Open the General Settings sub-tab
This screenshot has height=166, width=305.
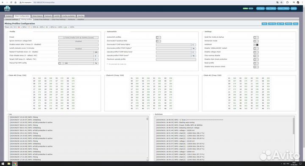tap(12, 19)
